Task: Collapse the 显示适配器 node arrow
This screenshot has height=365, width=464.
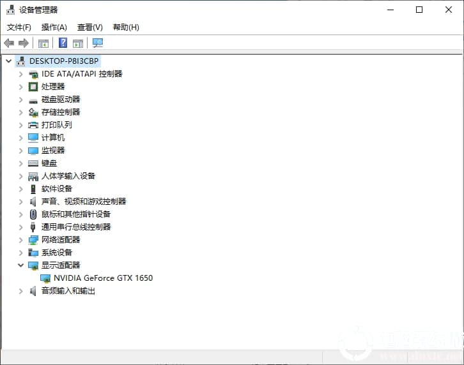Action: [x=20, y=265]
